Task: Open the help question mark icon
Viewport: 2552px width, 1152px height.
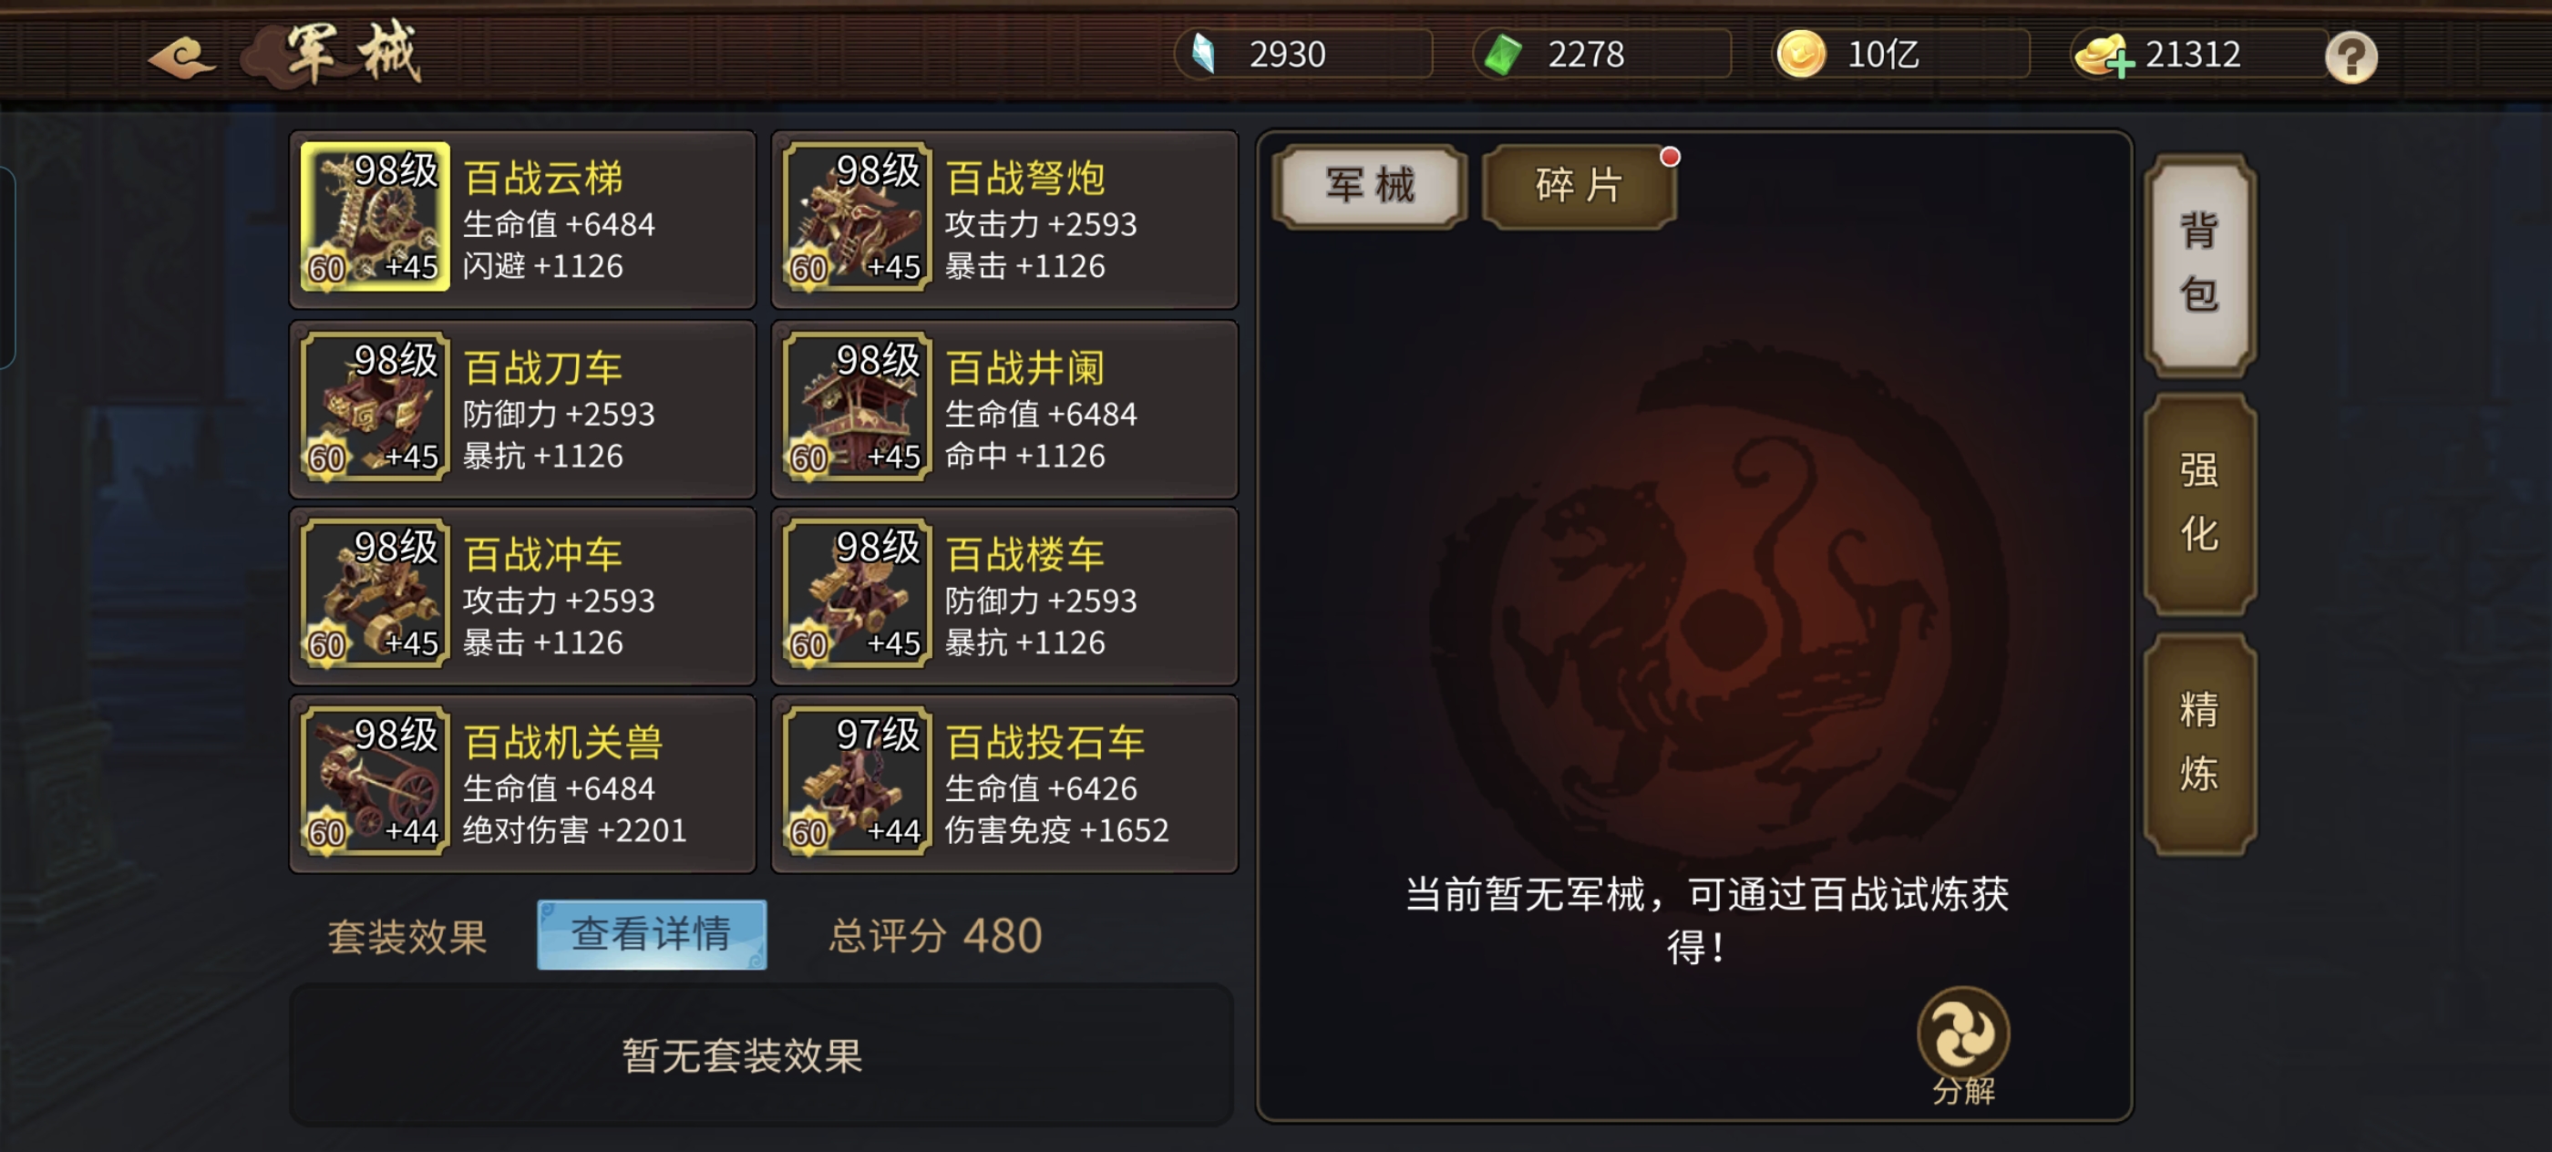Action: point(2351,57)
